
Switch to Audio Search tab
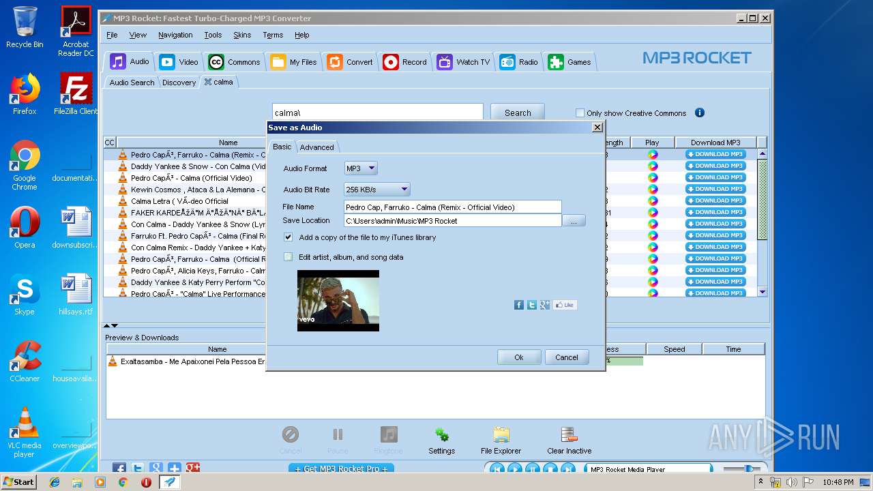pyautogui.click(x=132, y=83)
